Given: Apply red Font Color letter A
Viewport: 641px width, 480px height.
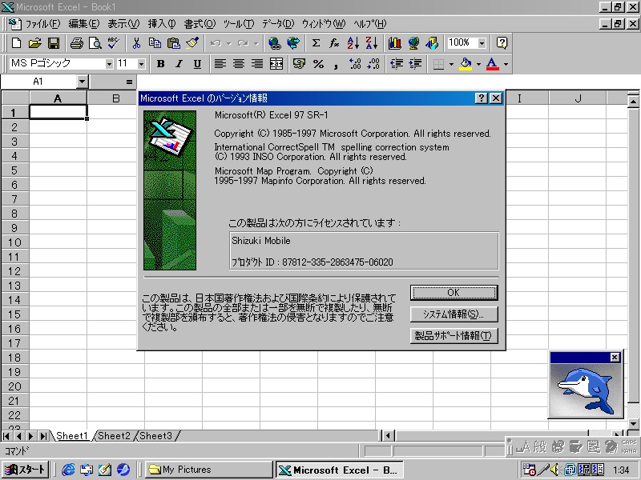Looking at the screenshot, I should tap(493, 64).
